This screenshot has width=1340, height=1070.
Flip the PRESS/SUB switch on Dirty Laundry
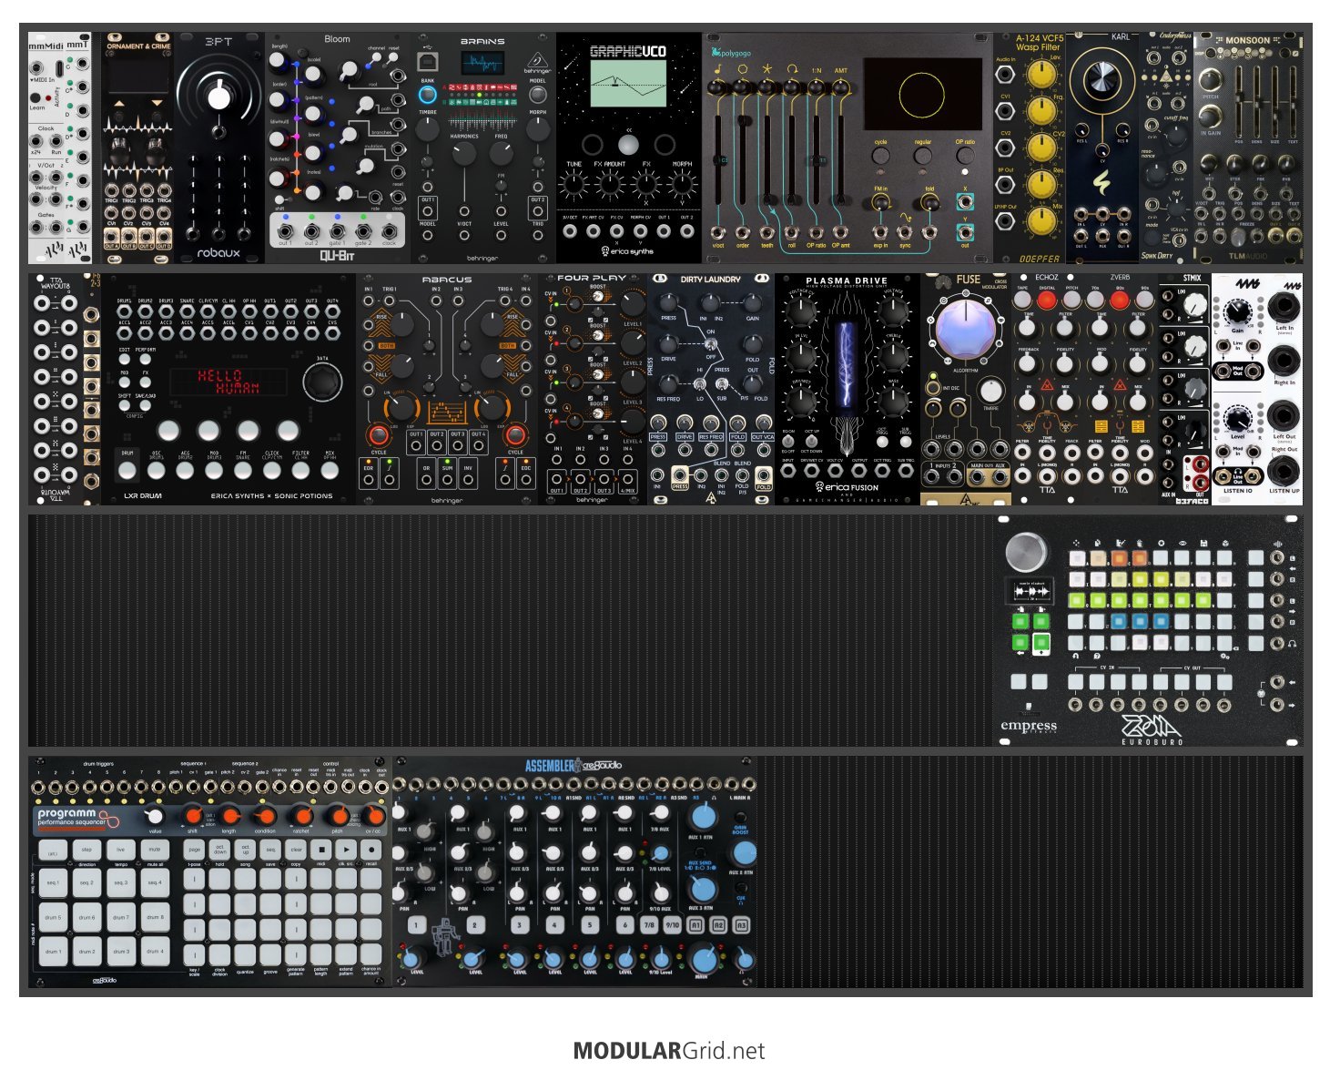click(722, 383)
